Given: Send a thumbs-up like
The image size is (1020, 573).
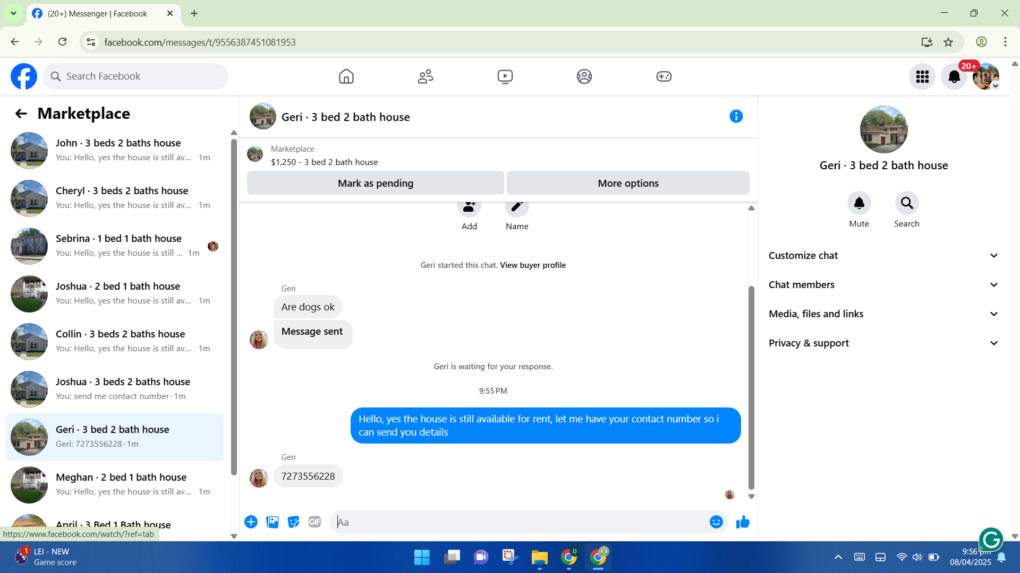Looking at the screenshot, I should point(743,522).
